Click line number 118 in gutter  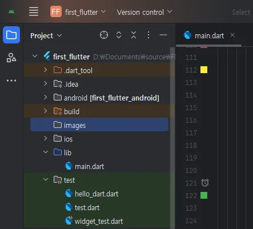click(x=191, y=145)
